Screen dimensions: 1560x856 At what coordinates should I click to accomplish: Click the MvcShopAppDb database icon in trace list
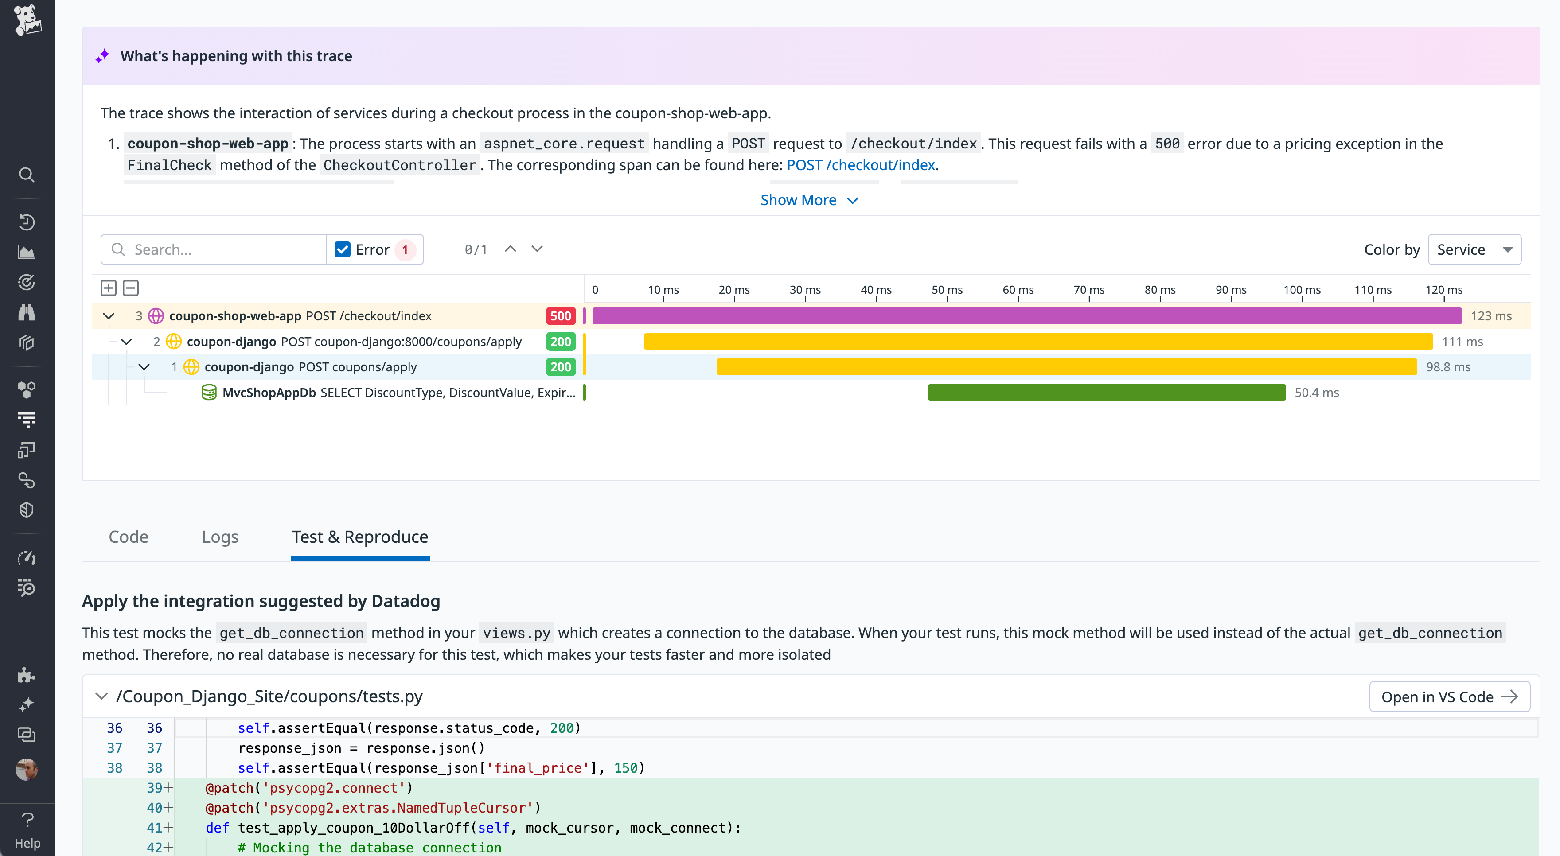(x=209, y=392)
